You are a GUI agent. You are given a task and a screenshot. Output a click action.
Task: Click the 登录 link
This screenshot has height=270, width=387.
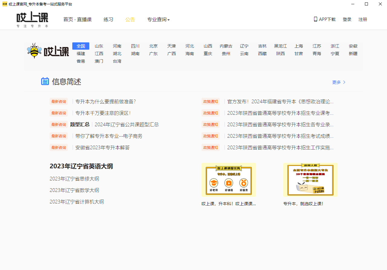(347, 19)
